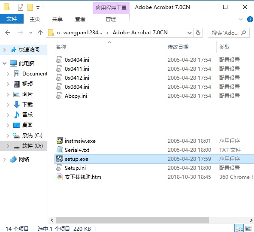Click the scroll right arrow of horizontal scrollbar

coord(251,220)
